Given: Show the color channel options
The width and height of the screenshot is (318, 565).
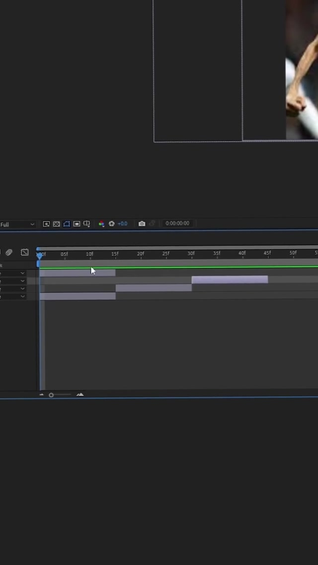Looking at the screenshot, I should coord(101,224).
